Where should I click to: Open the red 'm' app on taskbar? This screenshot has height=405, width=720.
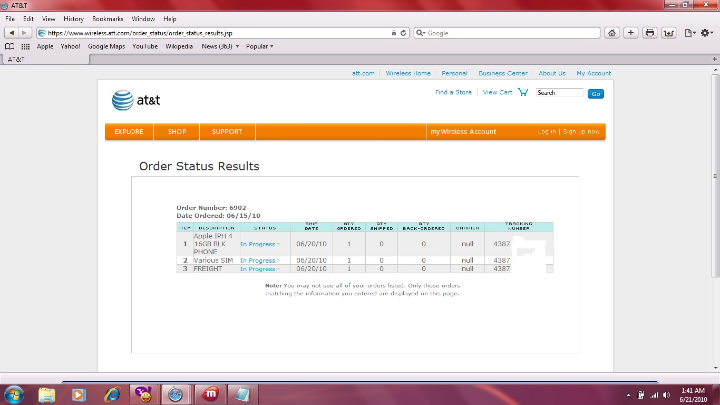click(210, 394)
